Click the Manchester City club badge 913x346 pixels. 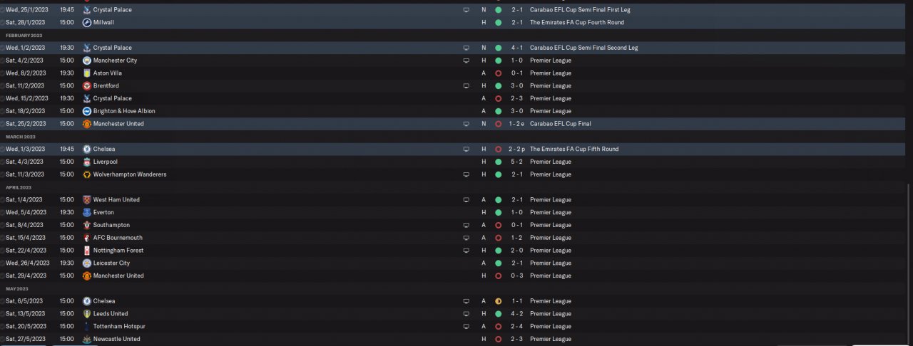86,61
